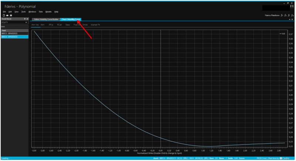Open the Tools menu
This screenshot has width=296, height=161.
click(24, 12)
